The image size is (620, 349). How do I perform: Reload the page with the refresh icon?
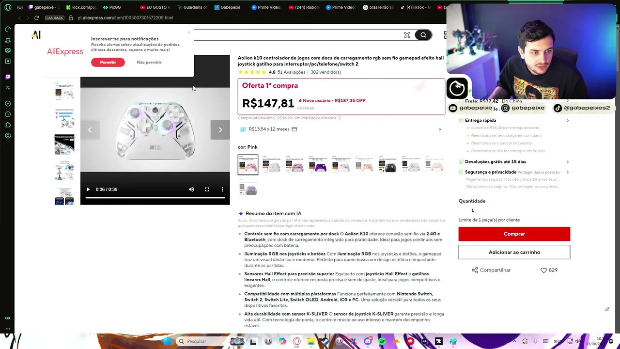coord(36,18)
